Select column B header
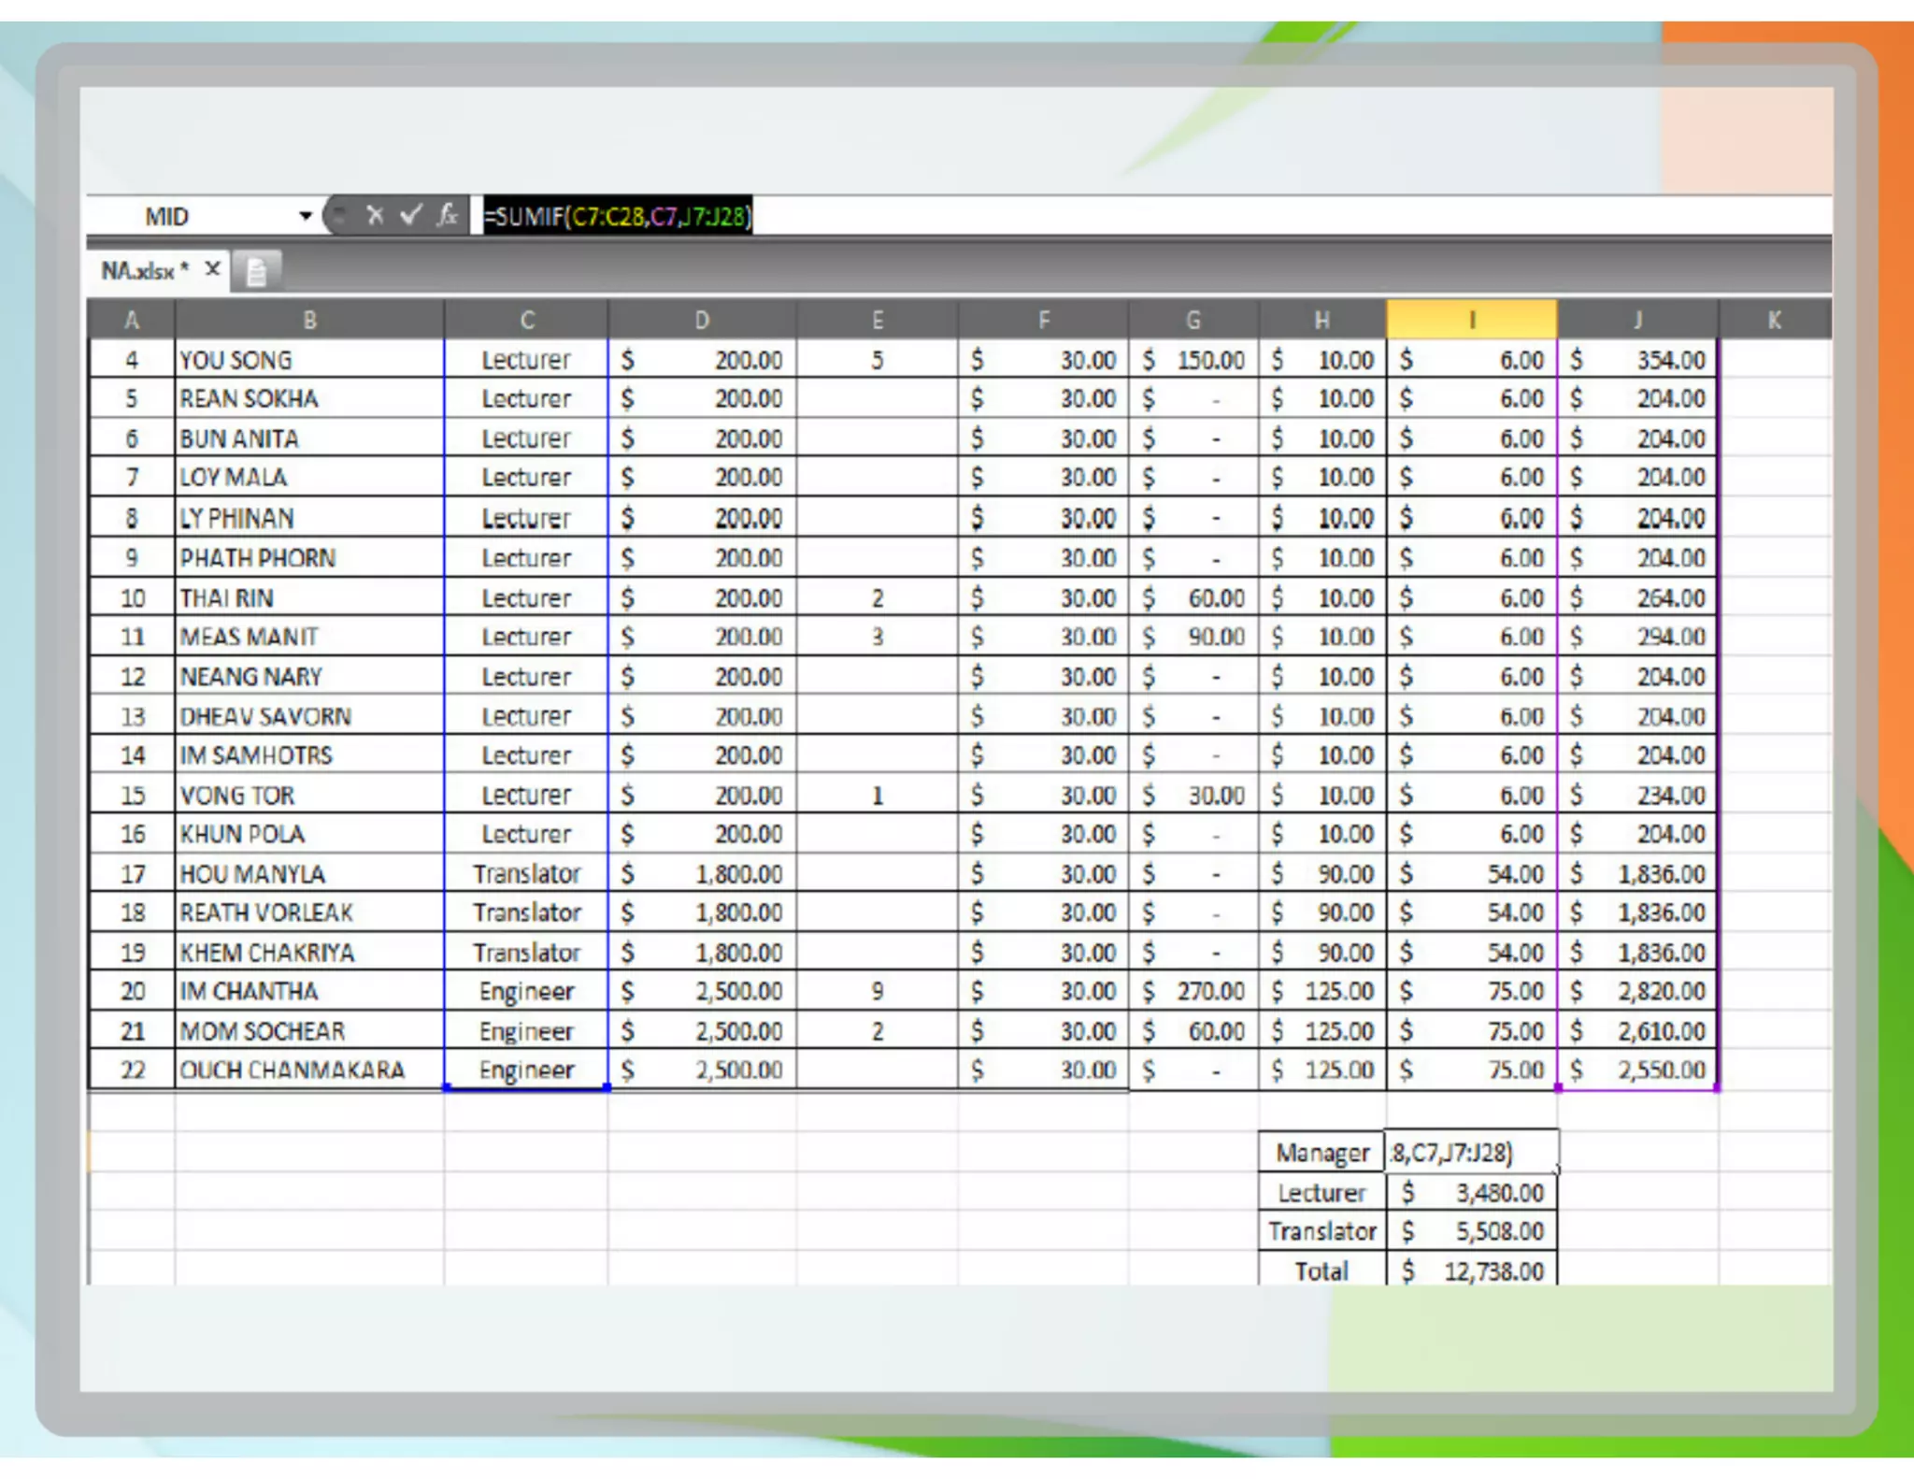Viewport: 1914px width, 1479px height. click(309, 321)
